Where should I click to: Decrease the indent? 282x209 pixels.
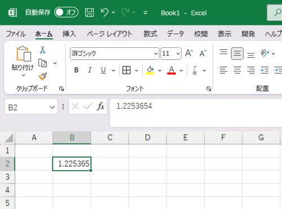pyautogui.click(x=265, y=70)
